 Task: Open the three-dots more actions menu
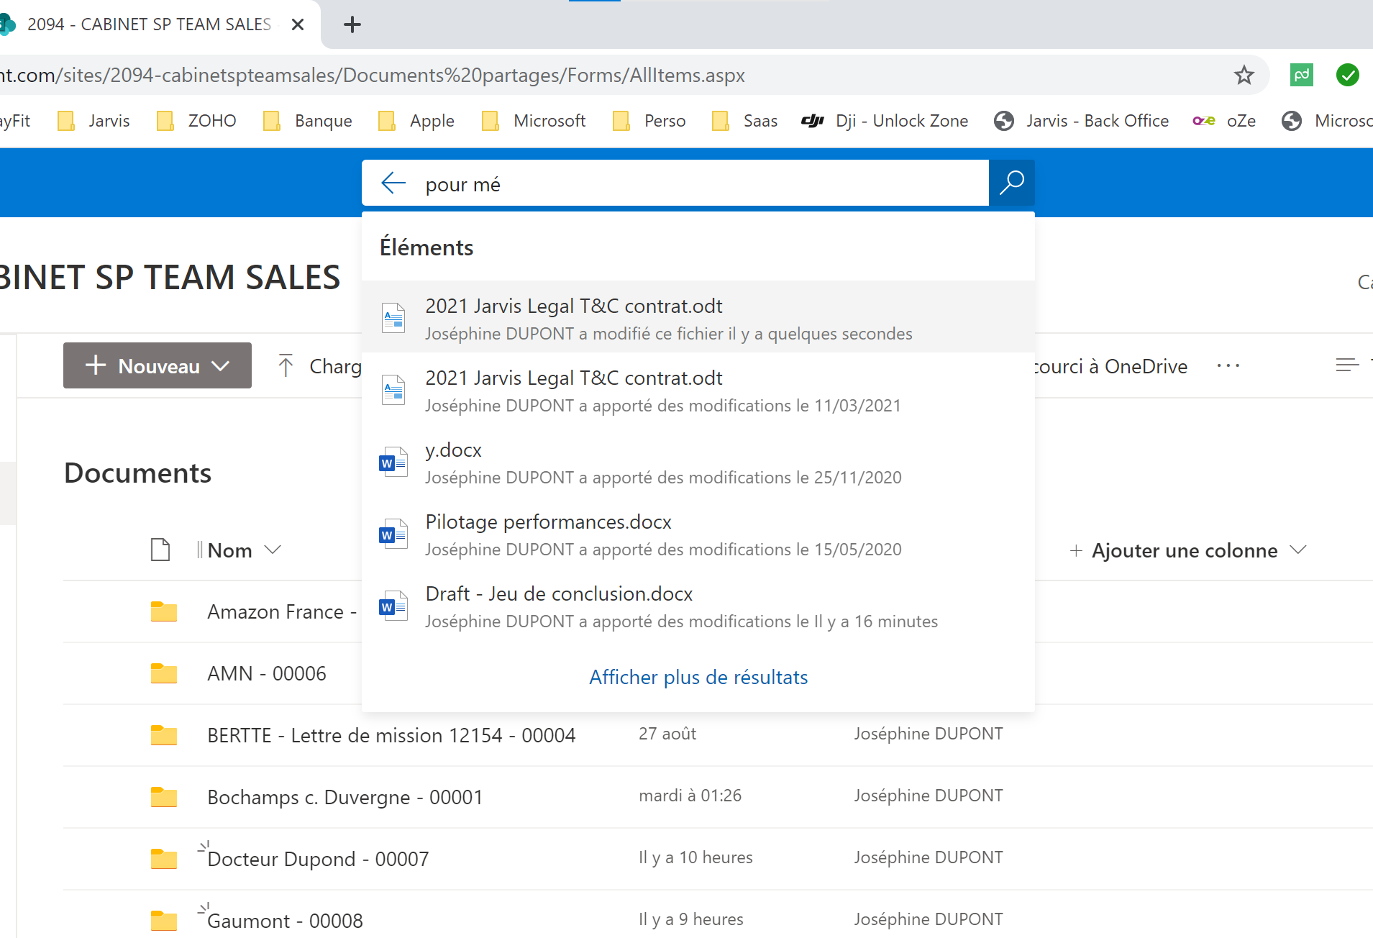(1228, 366)
